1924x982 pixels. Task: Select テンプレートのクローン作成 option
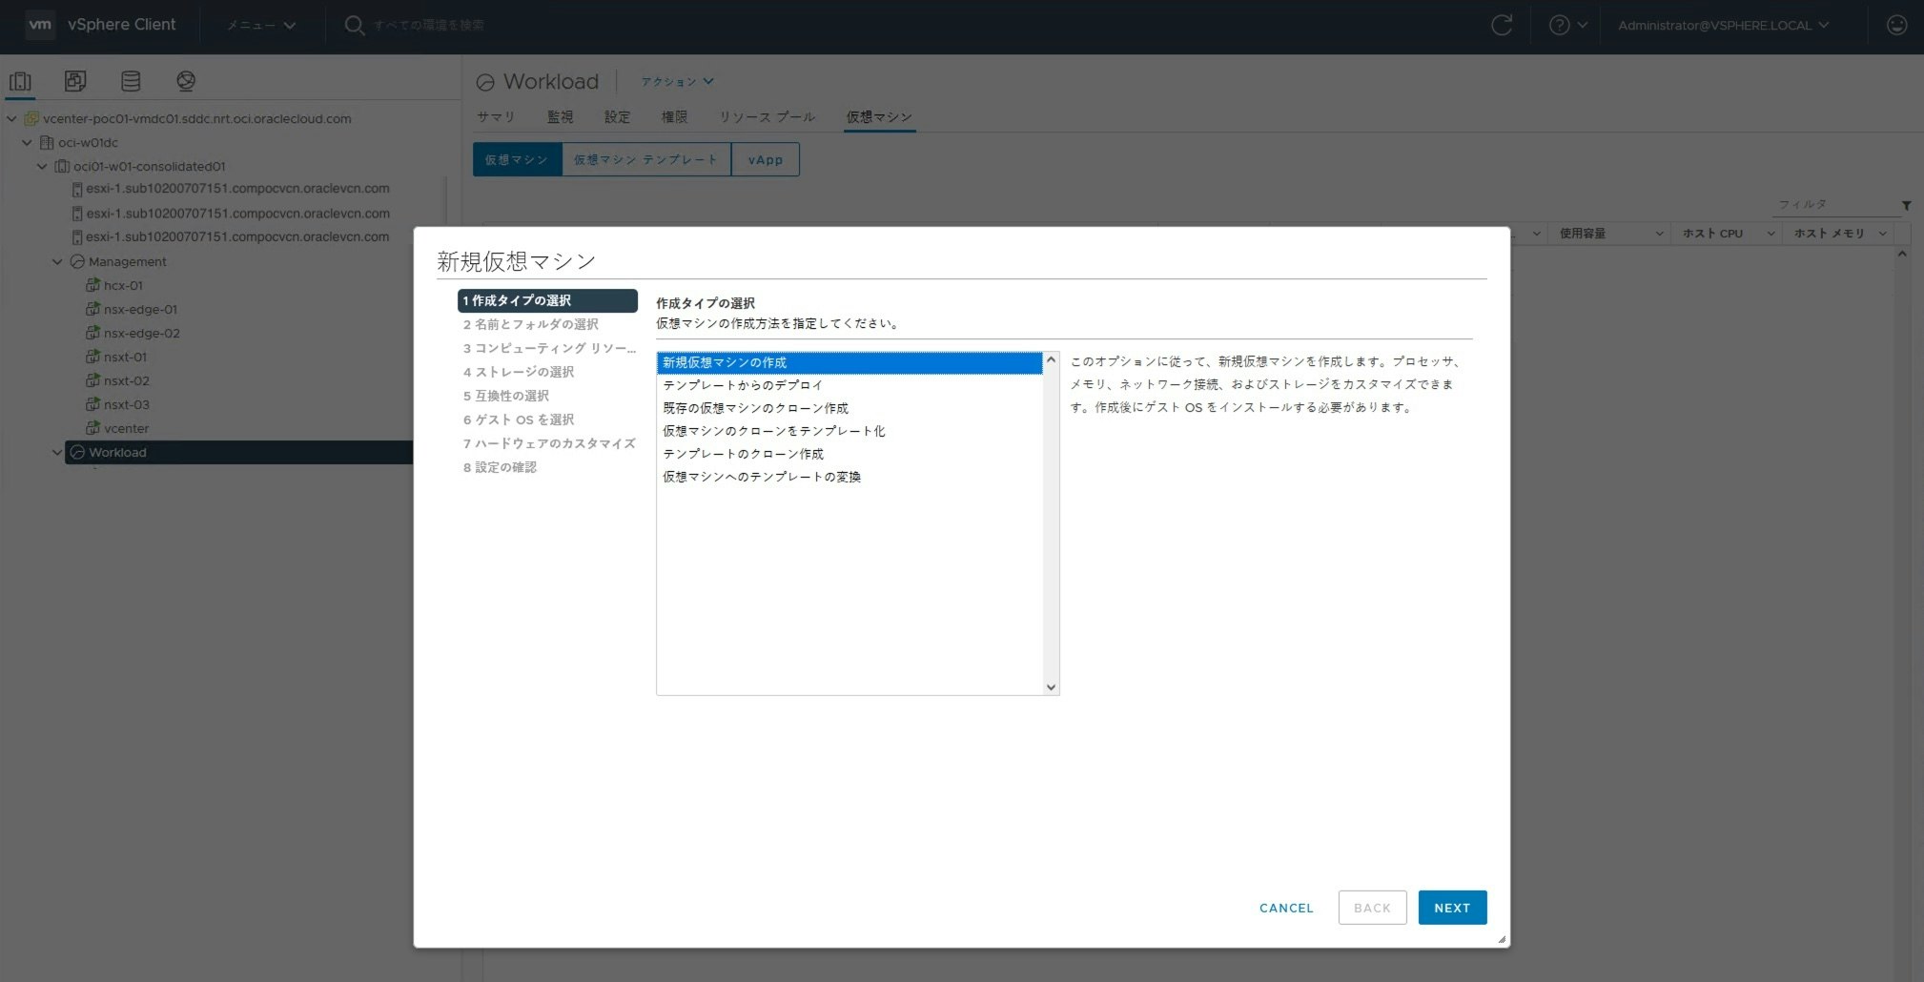coord(849,454)
